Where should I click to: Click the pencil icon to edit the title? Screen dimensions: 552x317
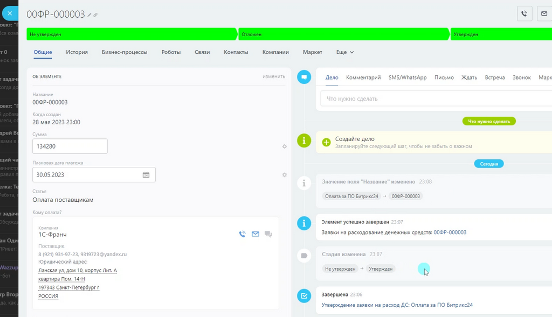(x=89, y=15)
